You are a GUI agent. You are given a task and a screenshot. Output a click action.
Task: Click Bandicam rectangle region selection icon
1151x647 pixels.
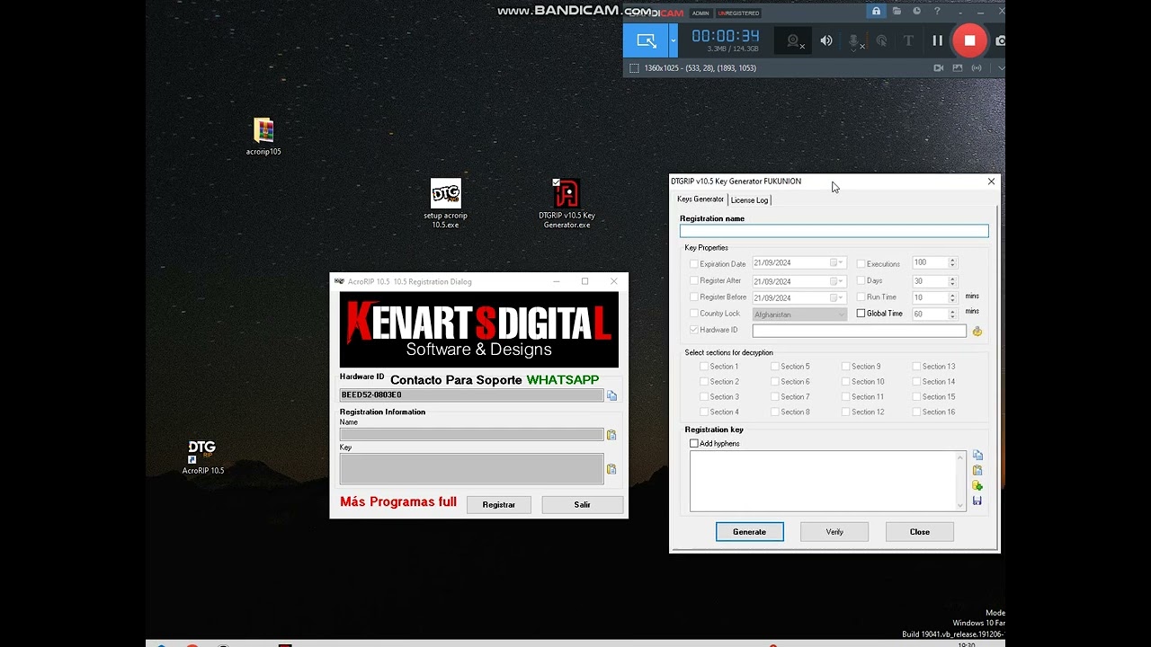click(634, 68)
